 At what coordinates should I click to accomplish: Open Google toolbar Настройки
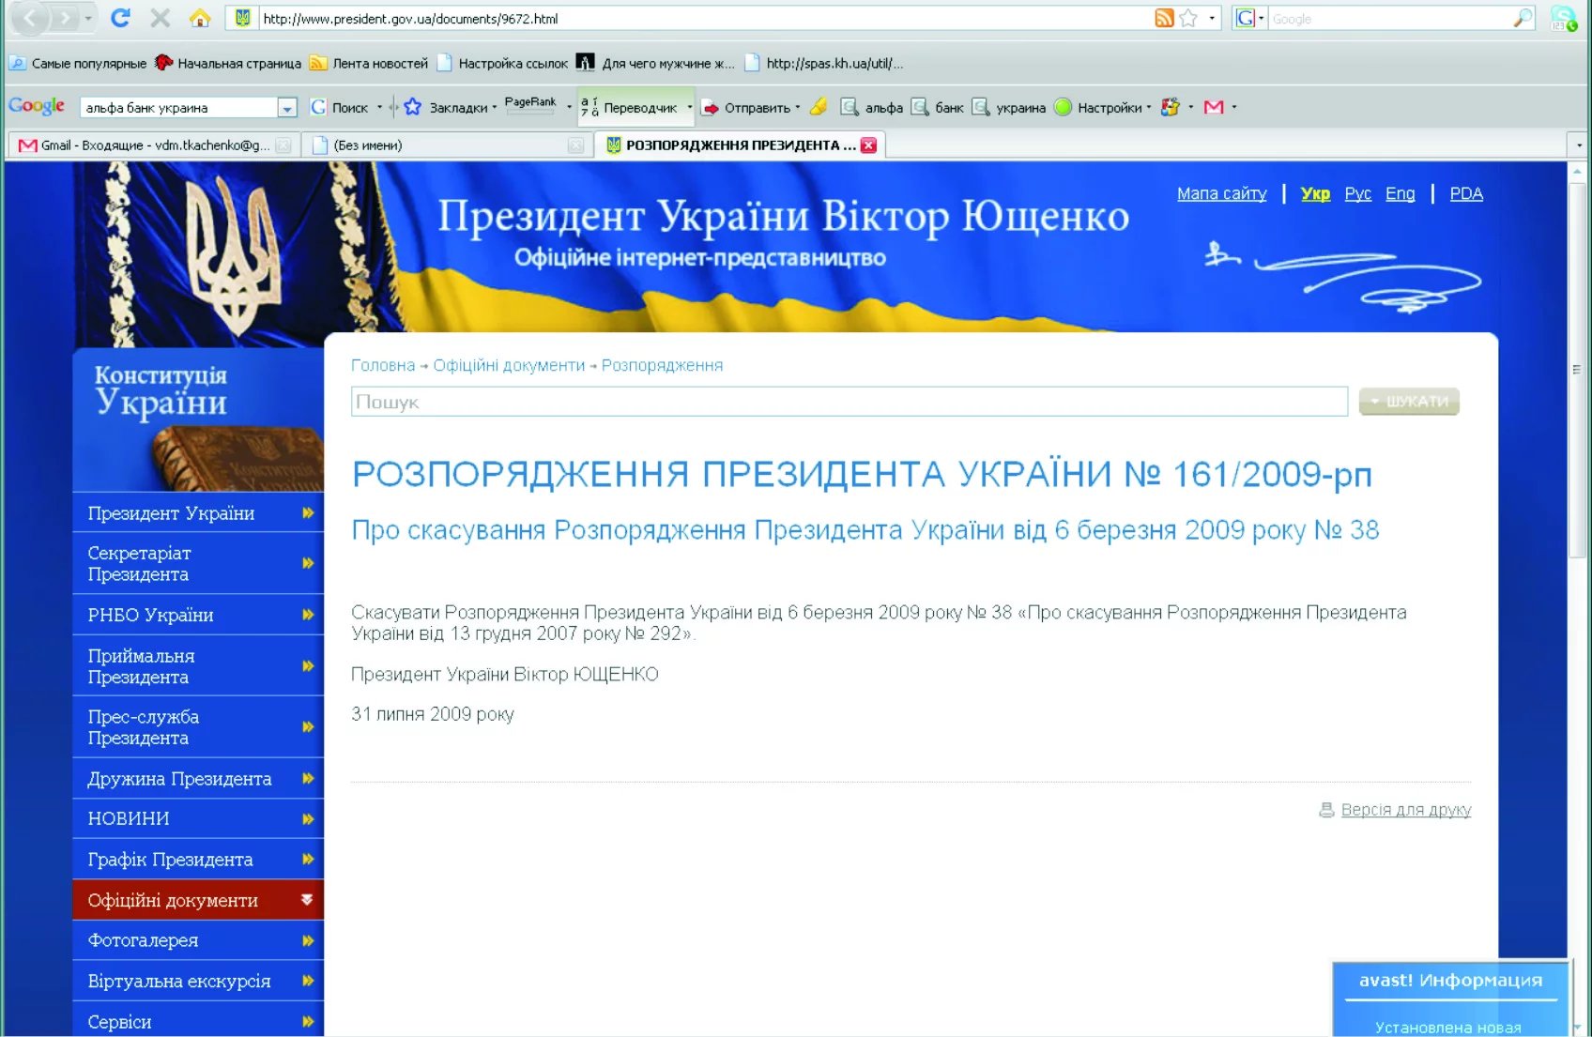[x=1102, y=107]
